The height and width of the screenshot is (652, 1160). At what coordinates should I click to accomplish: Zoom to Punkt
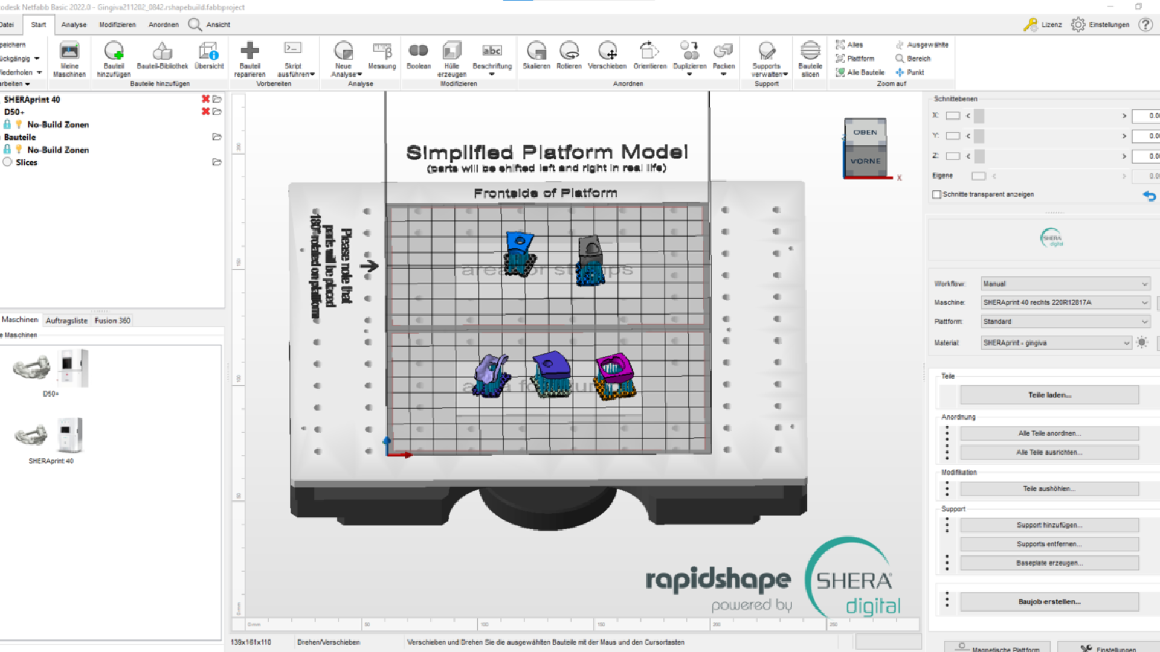pyautogui.click(x=910, y=72)
